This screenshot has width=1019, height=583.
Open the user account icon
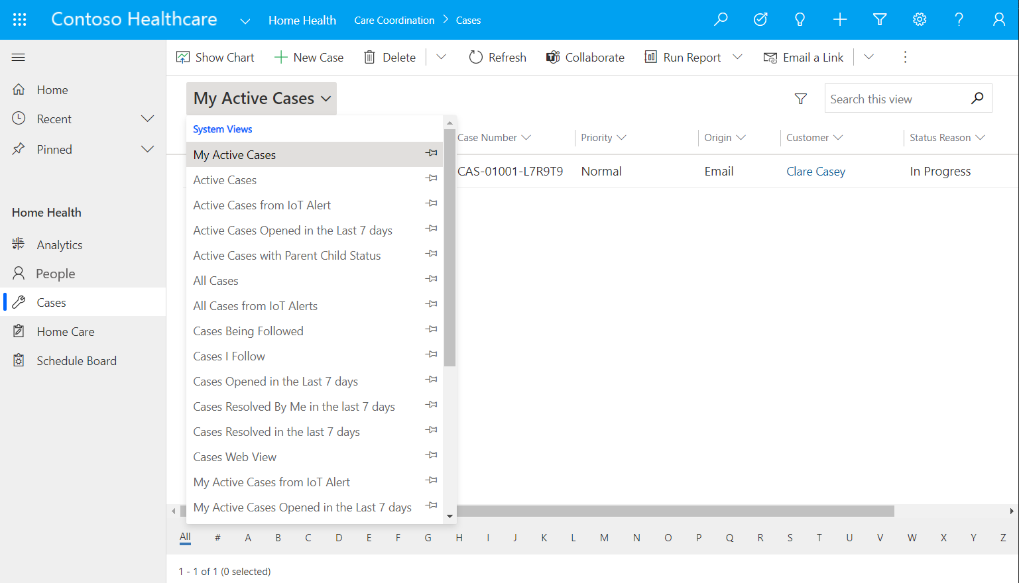[x=998, y=20]
